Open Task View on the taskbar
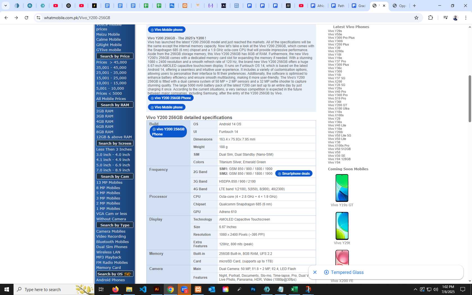The image size is (472, 295). 101,289
